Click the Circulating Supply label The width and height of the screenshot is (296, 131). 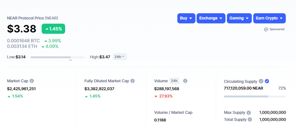240,82
